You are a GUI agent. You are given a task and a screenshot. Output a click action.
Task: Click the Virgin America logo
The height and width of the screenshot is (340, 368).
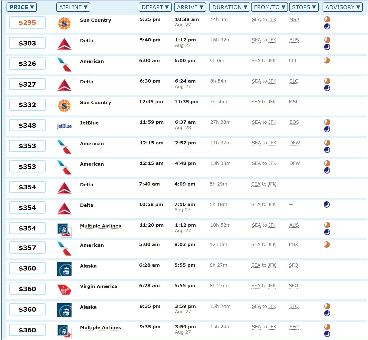pos(64,290)
